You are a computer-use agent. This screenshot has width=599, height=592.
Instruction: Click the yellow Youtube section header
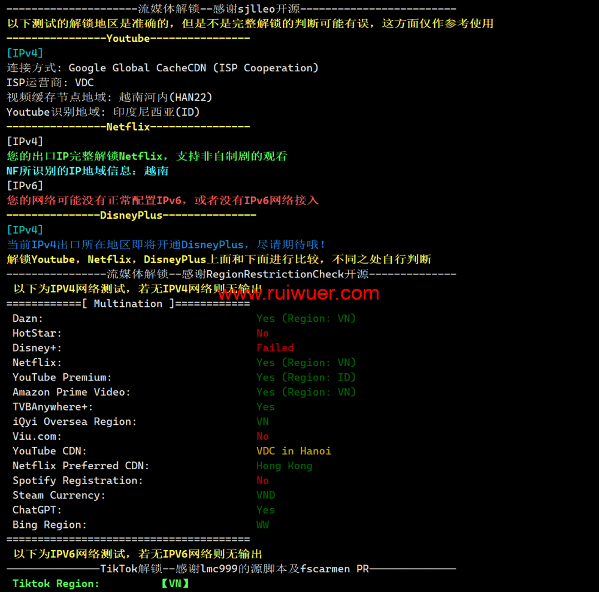[x=128, y=38]
